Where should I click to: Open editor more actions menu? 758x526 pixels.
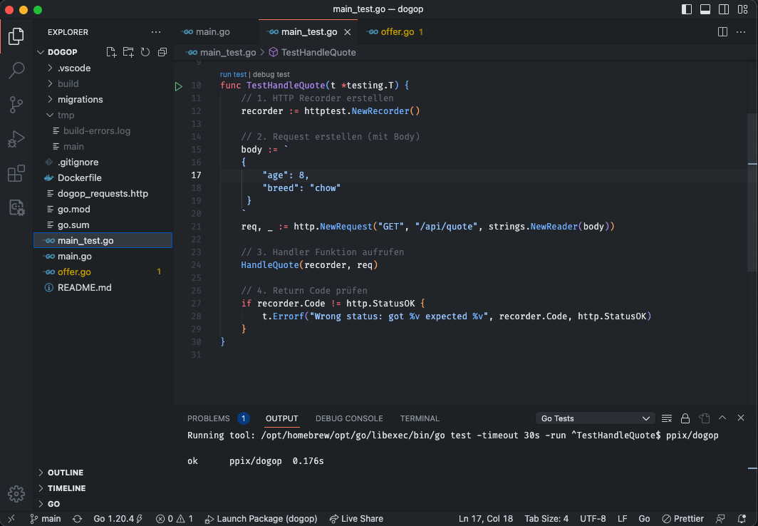coord(741,32)
